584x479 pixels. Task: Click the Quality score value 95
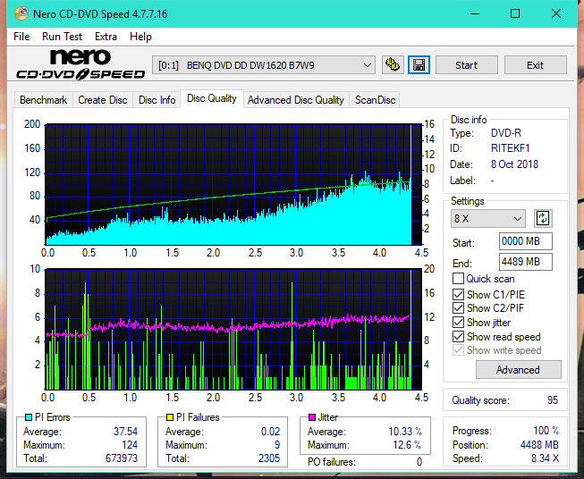pos(553,400)
